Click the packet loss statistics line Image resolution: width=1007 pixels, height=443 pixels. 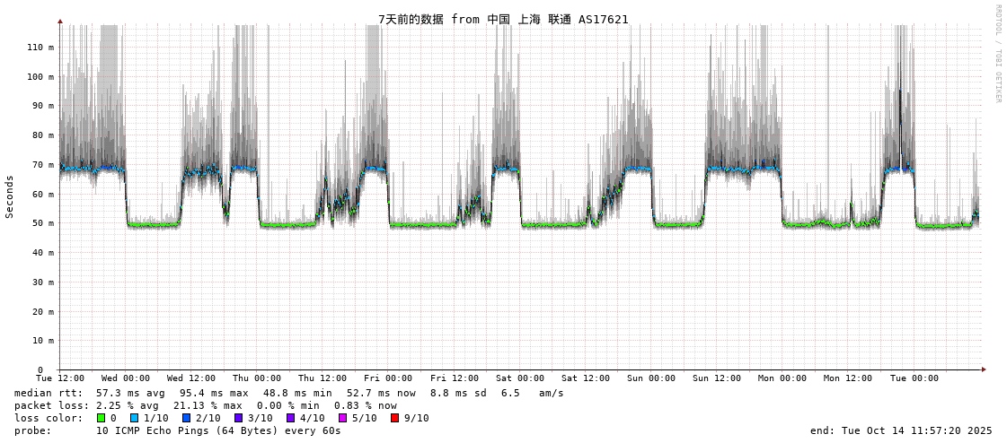pyautogui.click(x=206, y=405)
